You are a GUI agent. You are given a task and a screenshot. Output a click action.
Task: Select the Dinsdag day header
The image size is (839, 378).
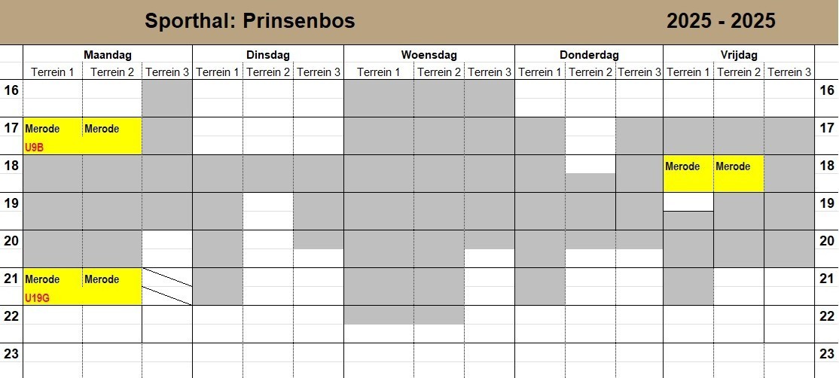(x=267, y=55)
